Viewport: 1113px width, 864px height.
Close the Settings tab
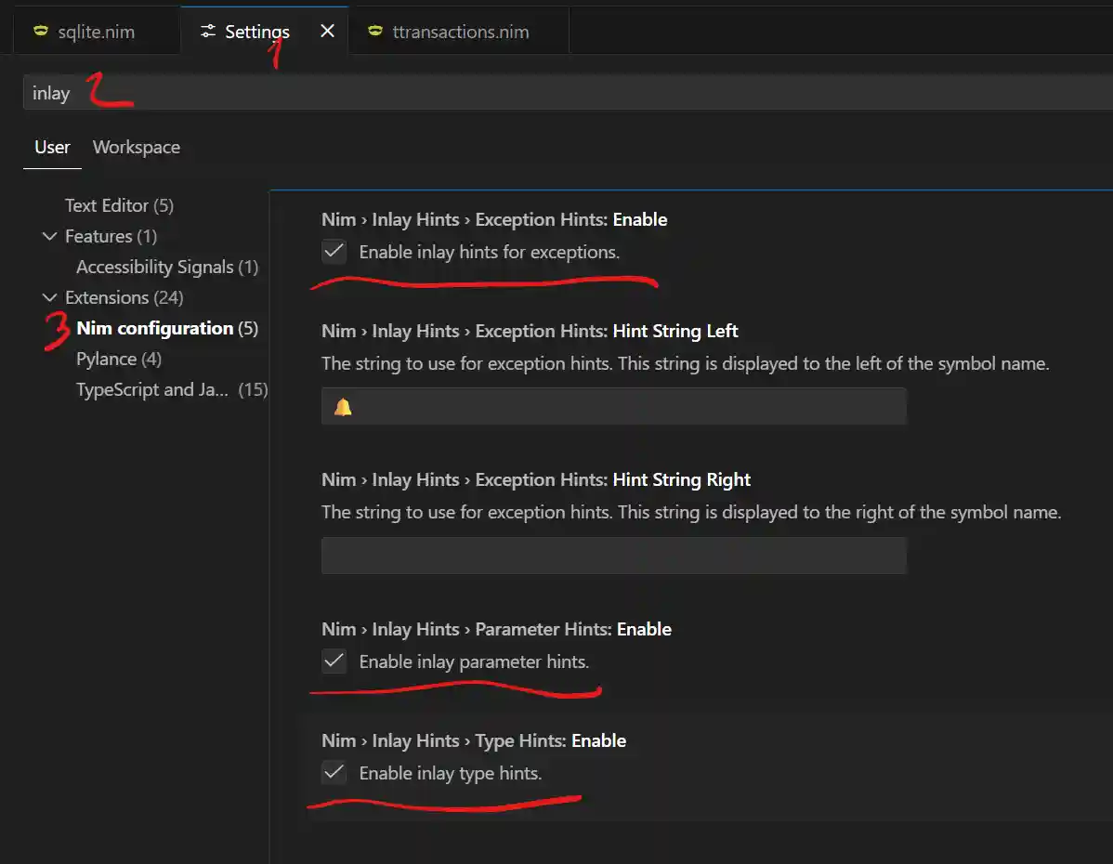(x=327, y=32)
